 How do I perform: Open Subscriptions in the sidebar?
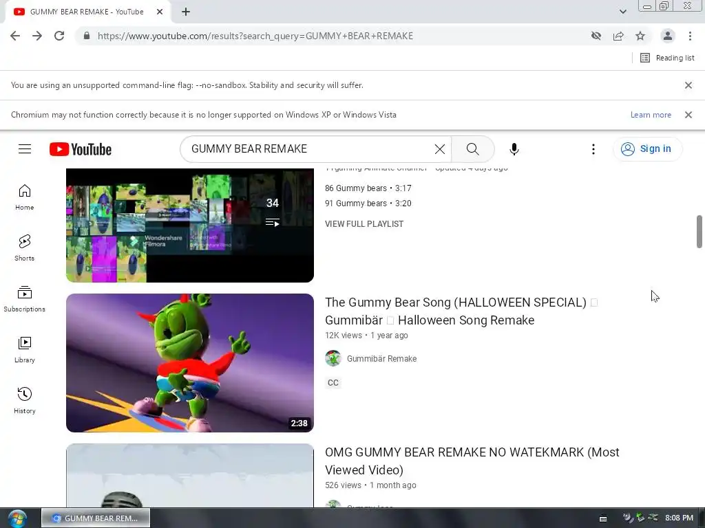24,298
